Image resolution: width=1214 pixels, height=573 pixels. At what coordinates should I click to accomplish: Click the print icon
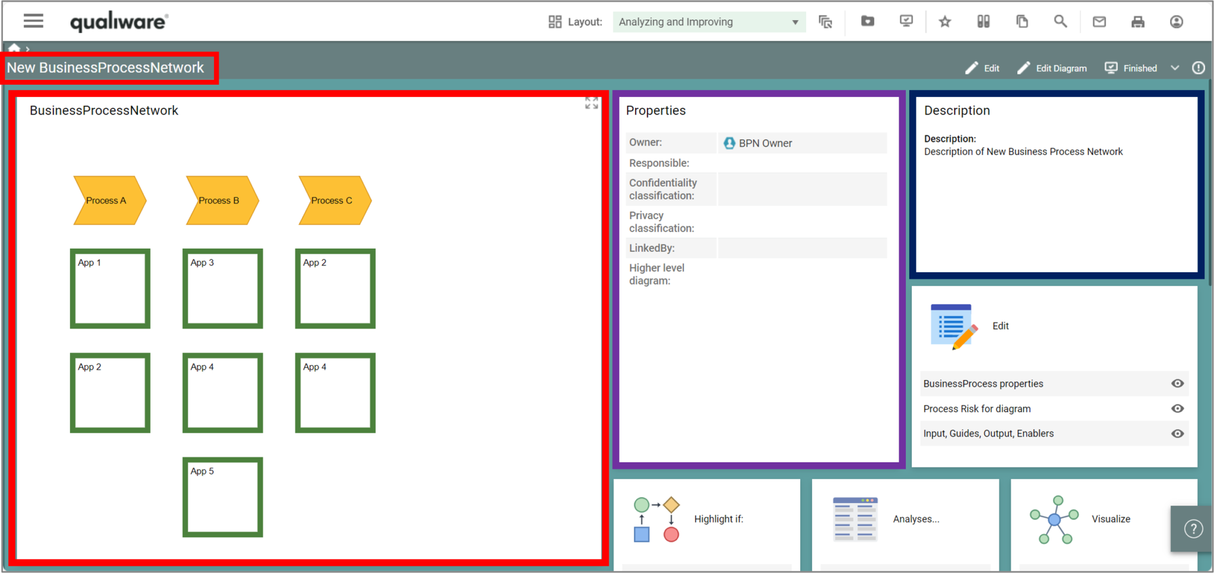click(1138, 21)
